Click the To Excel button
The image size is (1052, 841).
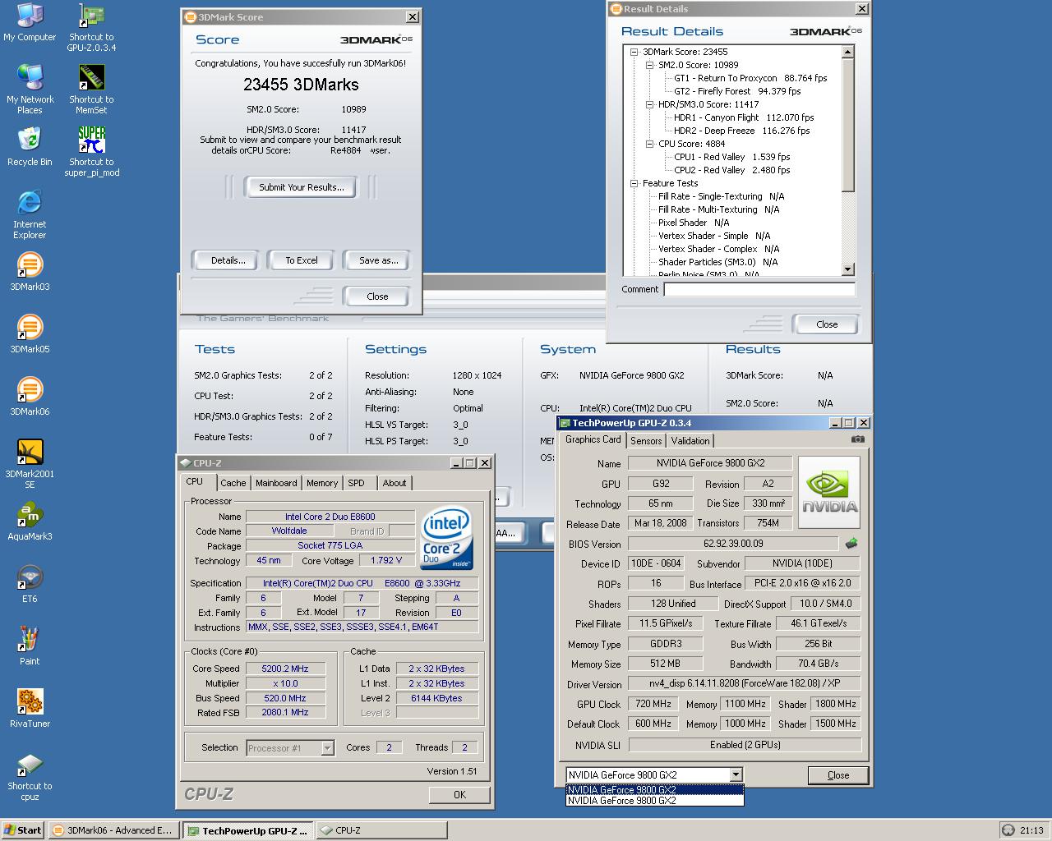(x=302, y=260)
